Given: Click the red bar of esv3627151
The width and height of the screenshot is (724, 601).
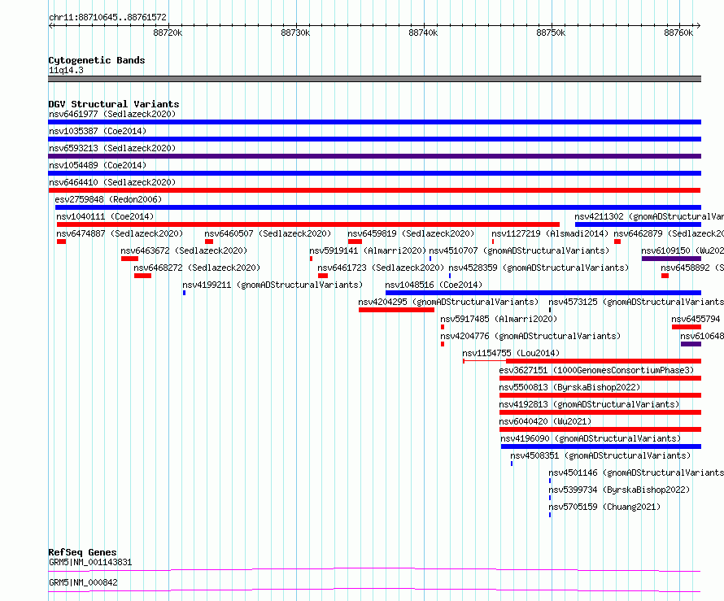Looking at the screenshot, I should 600,378.
